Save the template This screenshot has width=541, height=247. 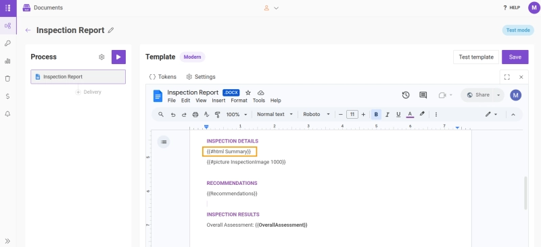515,57
